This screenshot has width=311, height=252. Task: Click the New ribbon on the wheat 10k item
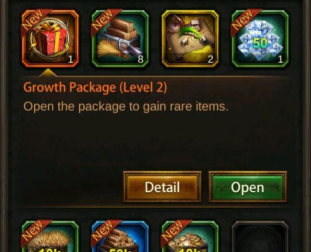pos(34,231)
